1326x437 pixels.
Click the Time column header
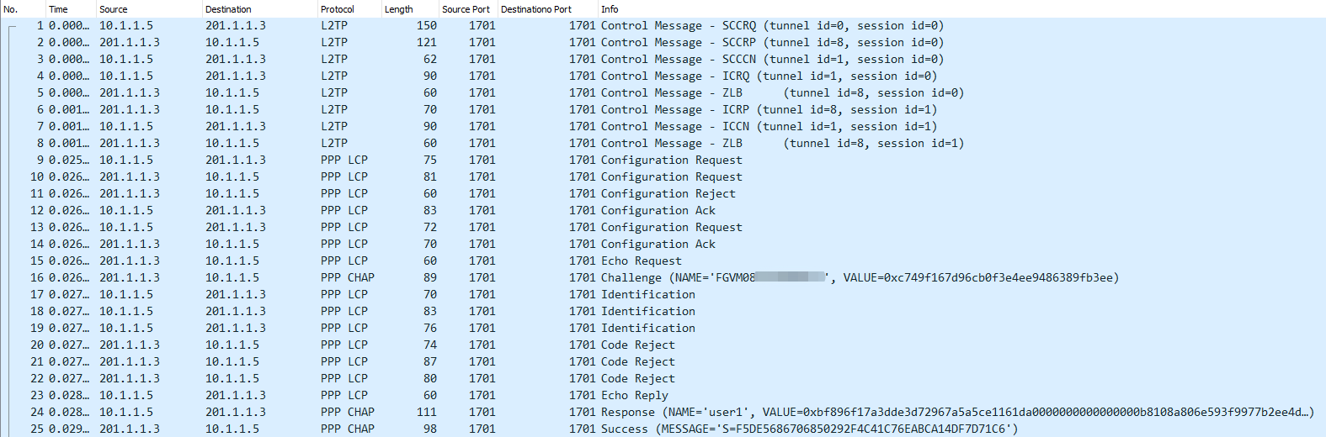[x=58, y=9]
